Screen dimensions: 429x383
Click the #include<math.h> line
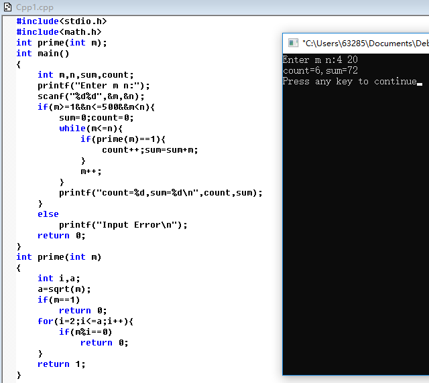pyautogui.click(x=59, y=32)
